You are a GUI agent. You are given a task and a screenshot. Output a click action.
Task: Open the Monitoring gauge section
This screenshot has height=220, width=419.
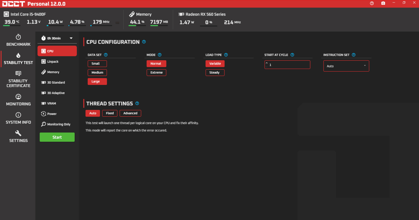coord(18,100)
